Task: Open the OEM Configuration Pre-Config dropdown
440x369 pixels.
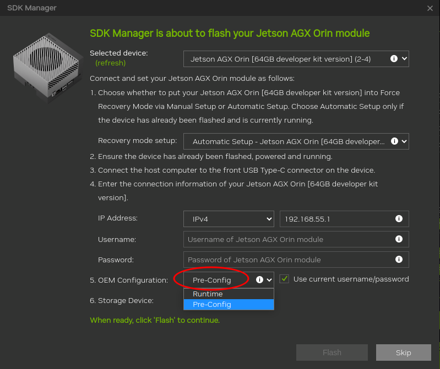Action: (x=229, y=280)
